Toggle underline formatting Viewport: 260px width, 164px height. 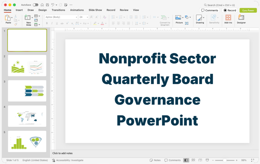[x=57, y=23]
